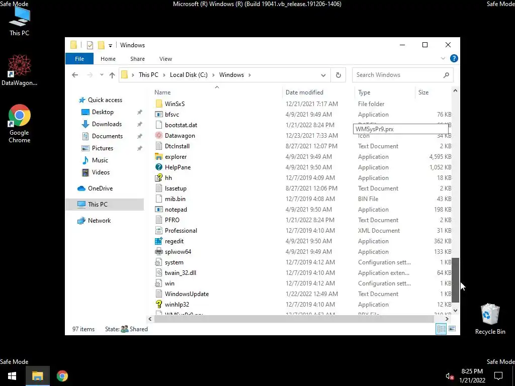This screenshot has height=386, width=515.
Task: Open the File menu tab
Action: pyautogui.click(x=79, y=59)
